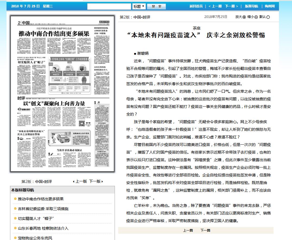Viewport: 292px width, 240px height.
Task: Click 放大 to enlarge article text
Action: (238, 17)
